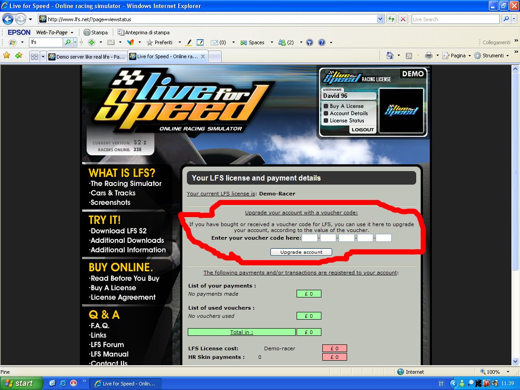Click the page scrollbar down arrow
Screen dimensions: 520x390
tap(515, 361)
